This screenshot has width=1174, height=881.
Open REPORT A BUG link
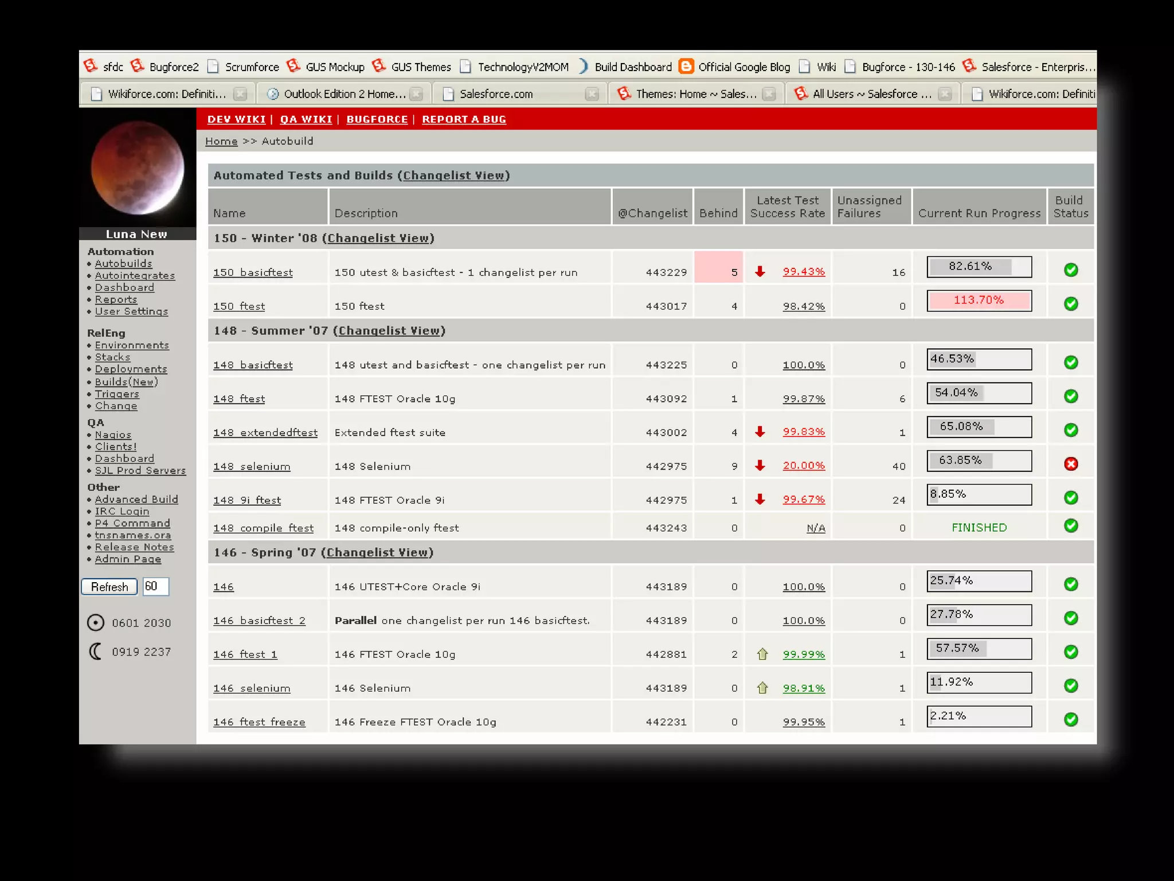point(464,119)
